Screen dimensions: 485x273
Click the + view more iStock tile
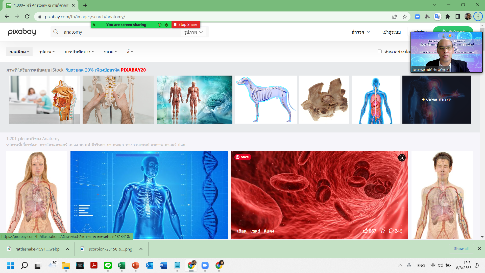[436, 100]
